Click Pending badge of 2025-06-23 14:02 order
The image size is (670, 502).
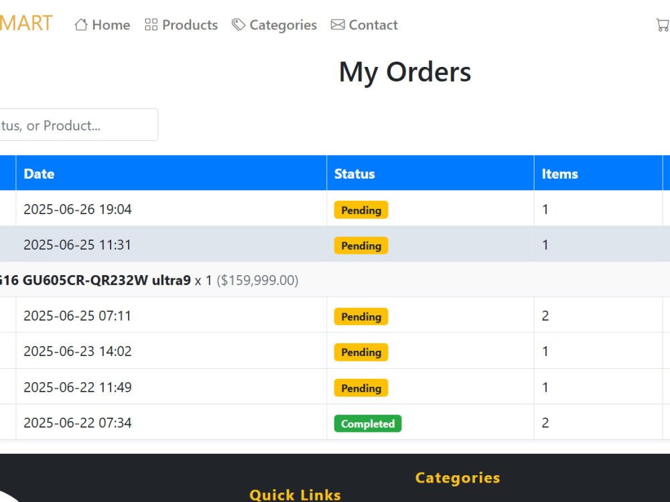click(361, 352)
